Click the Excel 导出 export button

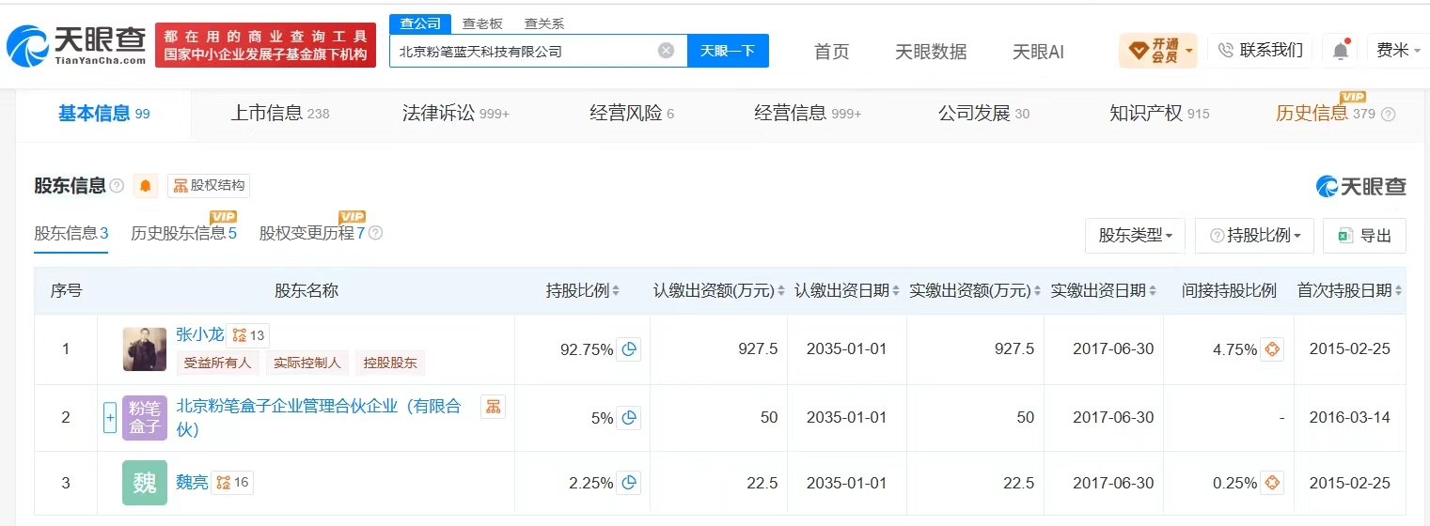[1364, 236]
